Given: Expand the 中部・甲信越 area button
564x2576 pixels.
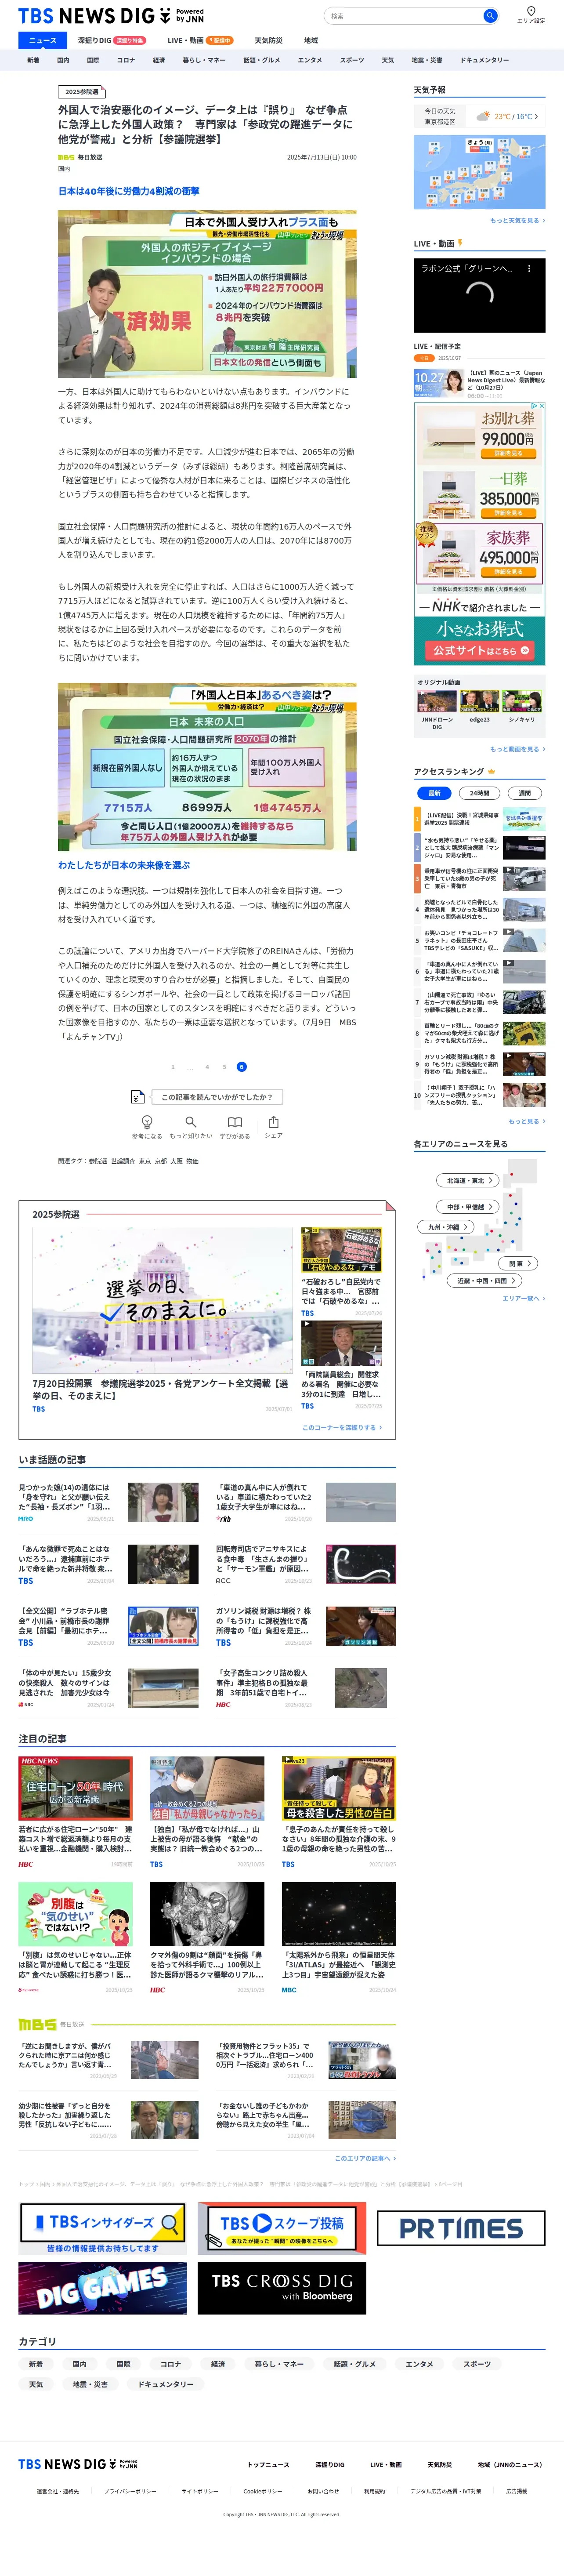Looking at the screenshot, I should pos(467,1207).
